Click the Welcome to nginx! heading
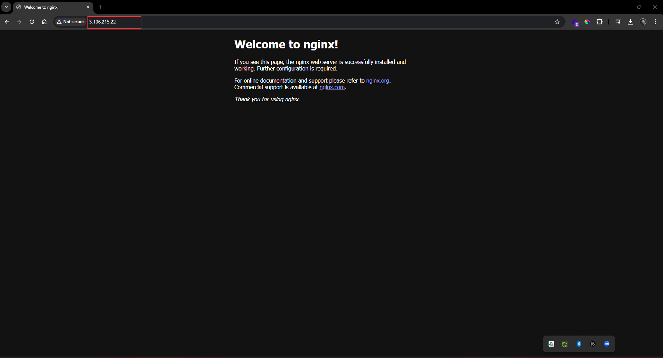663x358 pixels. (x=286, y=44)
